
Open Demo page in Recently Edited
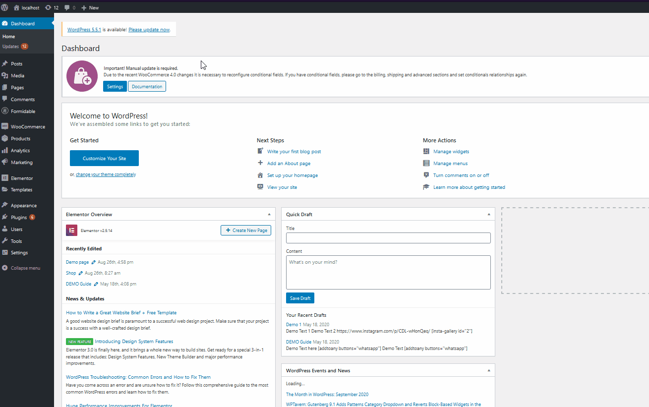(x=77, y=262)
